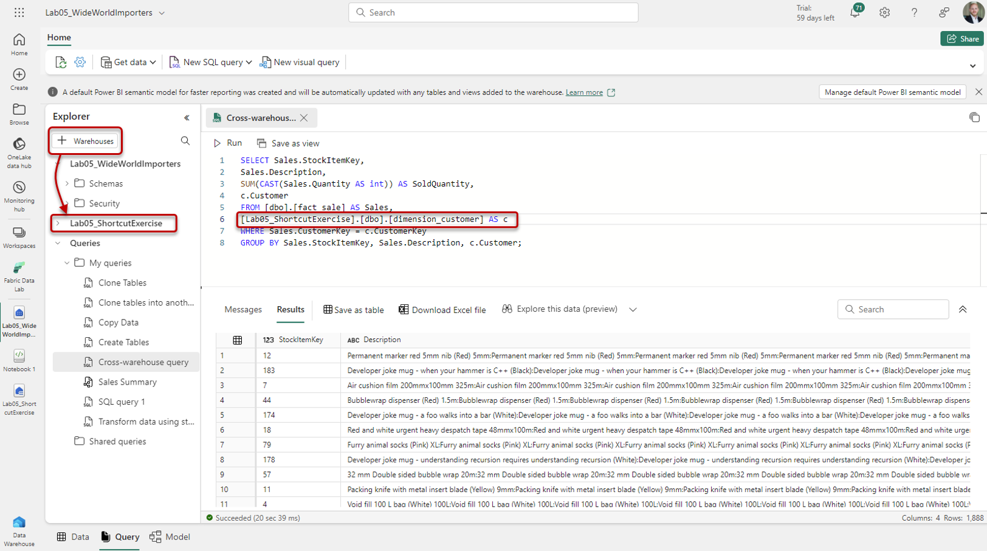Switch to Query view tab
This screenshot has height=551, width=987.
(x=120, y=537)
